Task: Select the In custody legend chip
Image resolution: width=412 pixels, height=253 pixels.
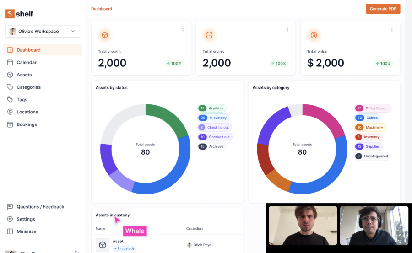Action: [x=213, y=118]
